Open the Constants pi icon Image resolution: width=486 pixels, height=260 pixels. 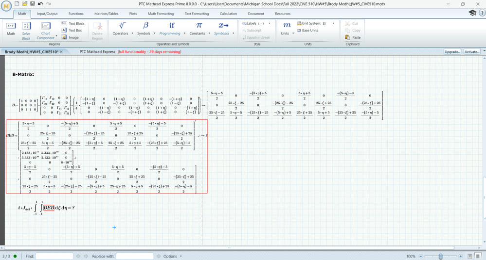[x=199, y=25]
